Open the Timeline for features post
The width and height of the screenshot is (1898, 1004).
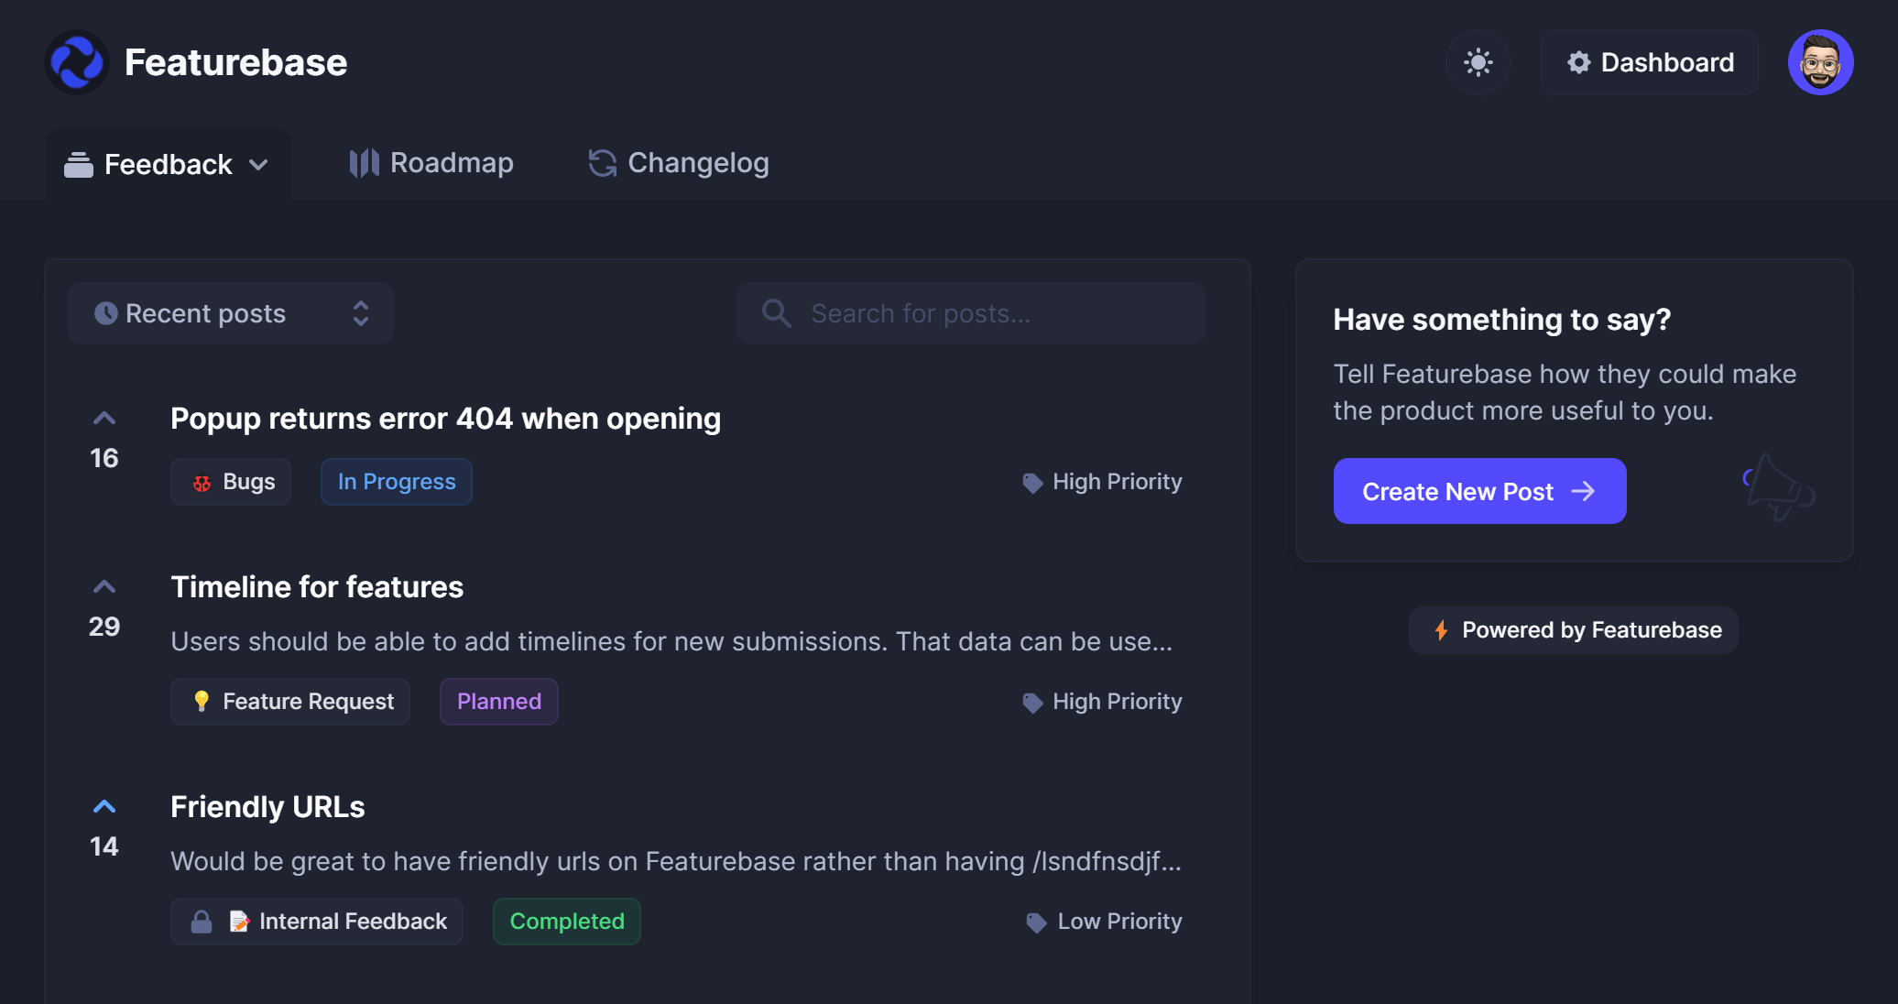[x=317, y=587]
